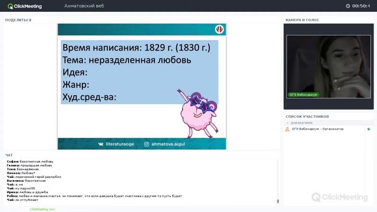The width and height of the screenshot is (377, 212).
Task: Click chat message 'любовь и дружба'
Action: pos(34,193)
